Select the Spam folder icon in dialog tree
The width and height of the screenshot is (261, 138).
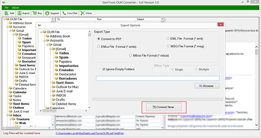point(56,57)
